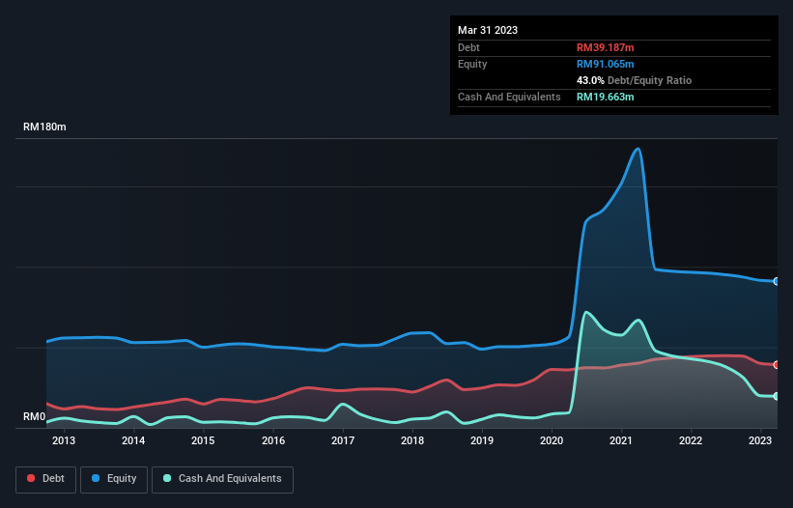Viewport: 793px width, 508px height.
Task: Click the Equity row label in tooltip
Action: (x=472, y=64)
